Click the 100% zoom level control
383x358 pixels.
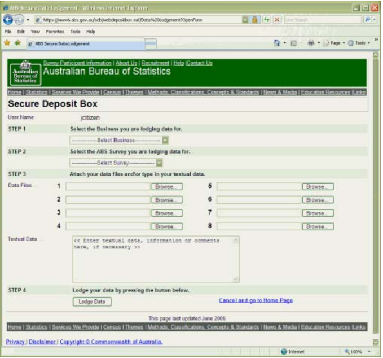(x=353, y=352)
